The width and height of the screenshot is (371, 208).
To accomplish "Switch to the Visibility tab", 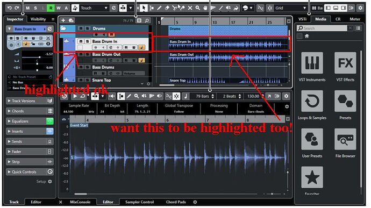I will point(38,19).
